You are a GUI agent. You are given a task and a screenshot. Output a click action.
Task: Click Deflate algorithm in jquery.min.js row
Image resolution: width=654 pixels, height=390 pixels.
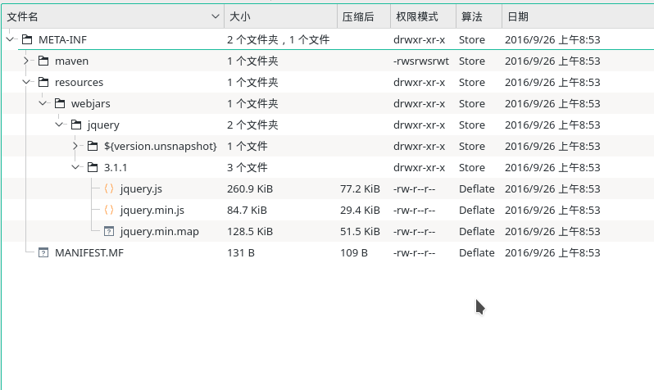point(477,210)
